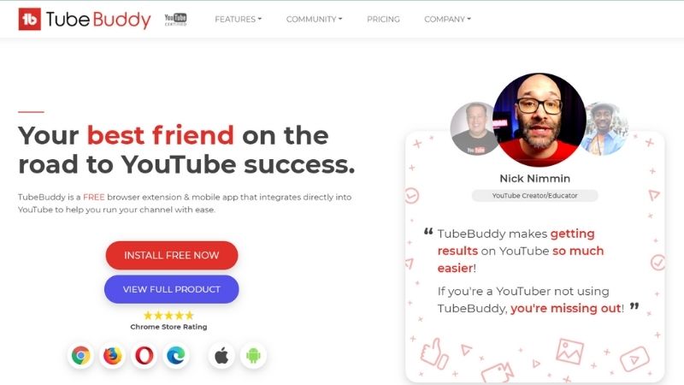
Task: Select the Firefox browser icon
Action: (x=113, y=355)
